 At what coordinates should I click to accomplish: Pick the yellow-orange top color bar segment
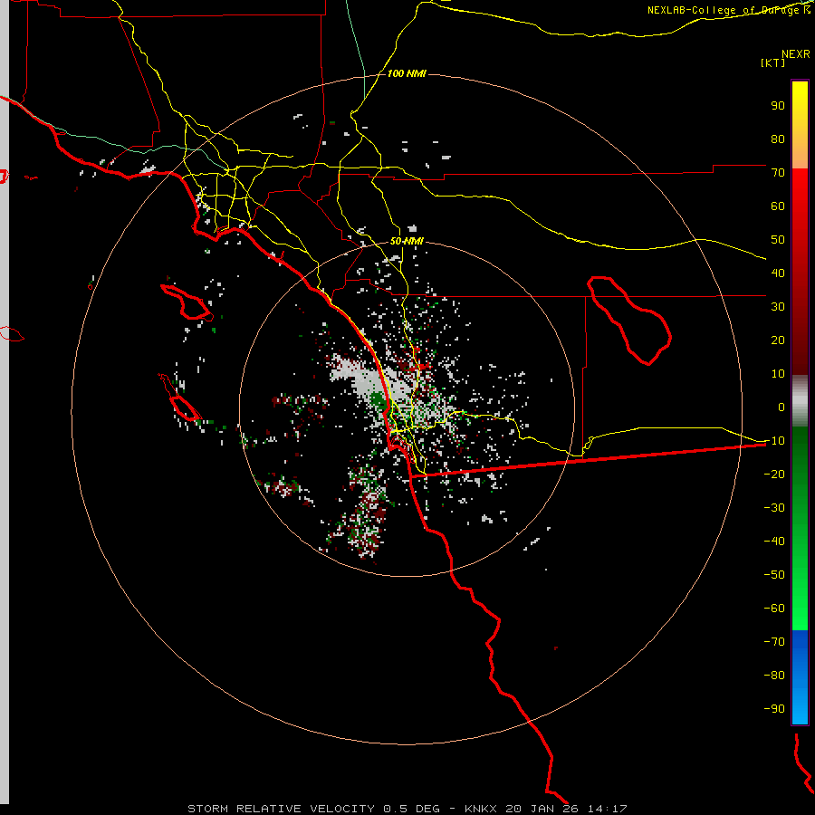[x=800, y=125]
